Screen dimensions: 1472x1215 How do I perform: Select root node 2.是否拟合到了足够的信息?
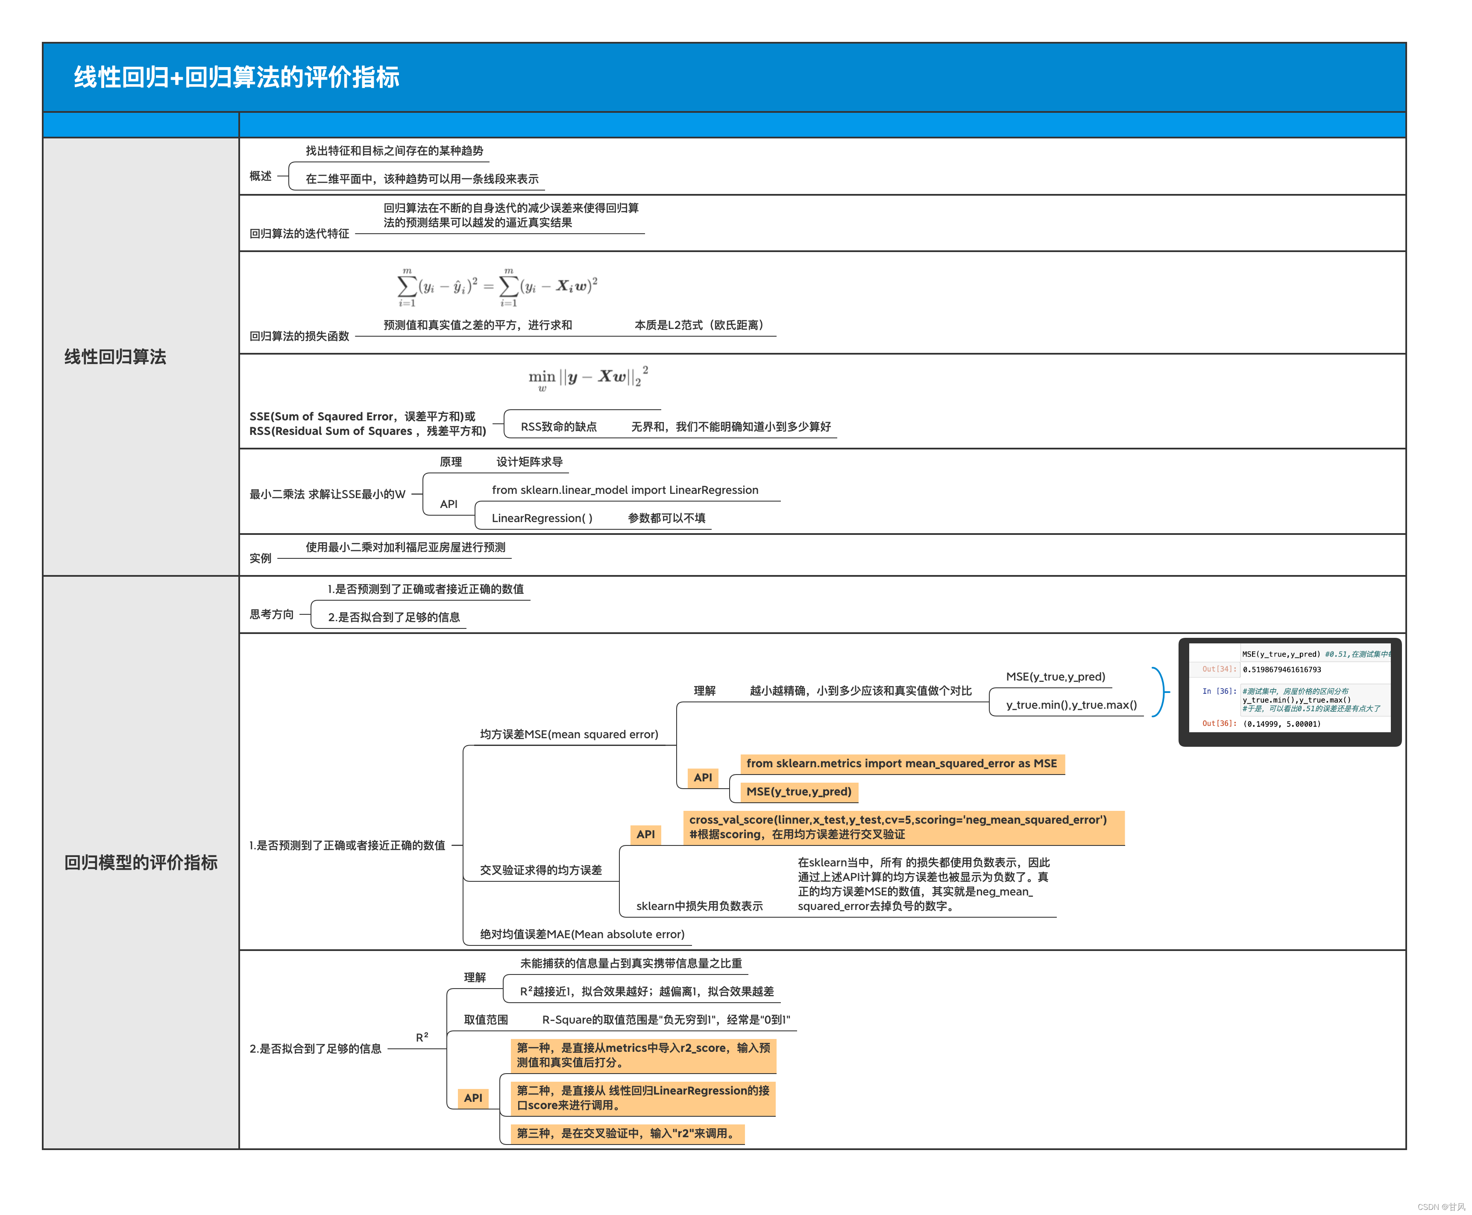316,1048
